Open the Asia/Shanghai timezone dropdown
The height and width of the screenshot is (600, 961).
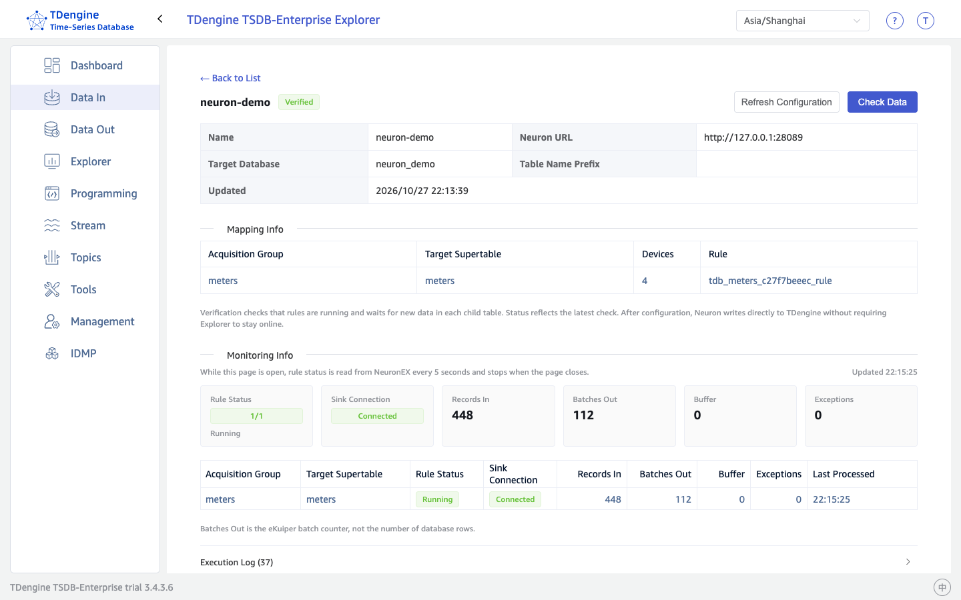(803, 21)
